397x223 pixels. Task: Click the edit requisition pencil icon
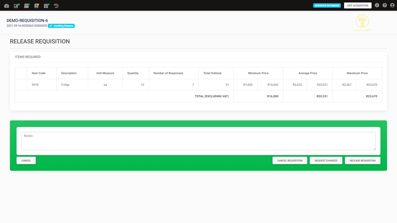tap(16, 6)
